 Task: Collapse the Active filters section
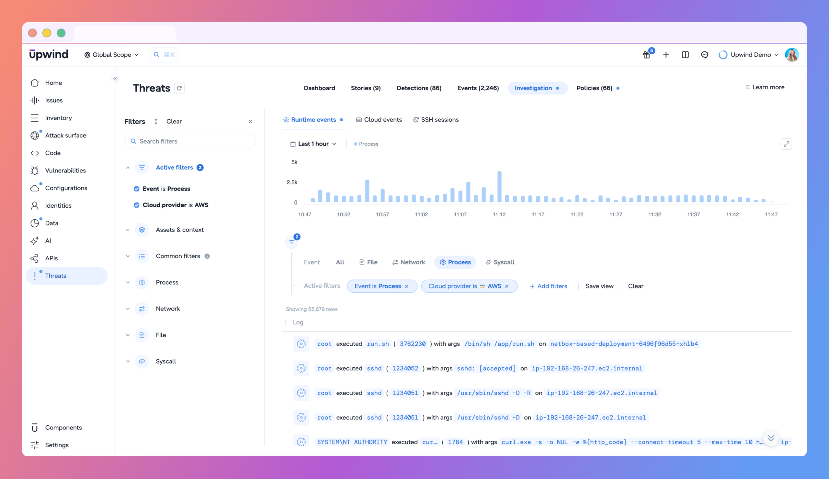128,168
